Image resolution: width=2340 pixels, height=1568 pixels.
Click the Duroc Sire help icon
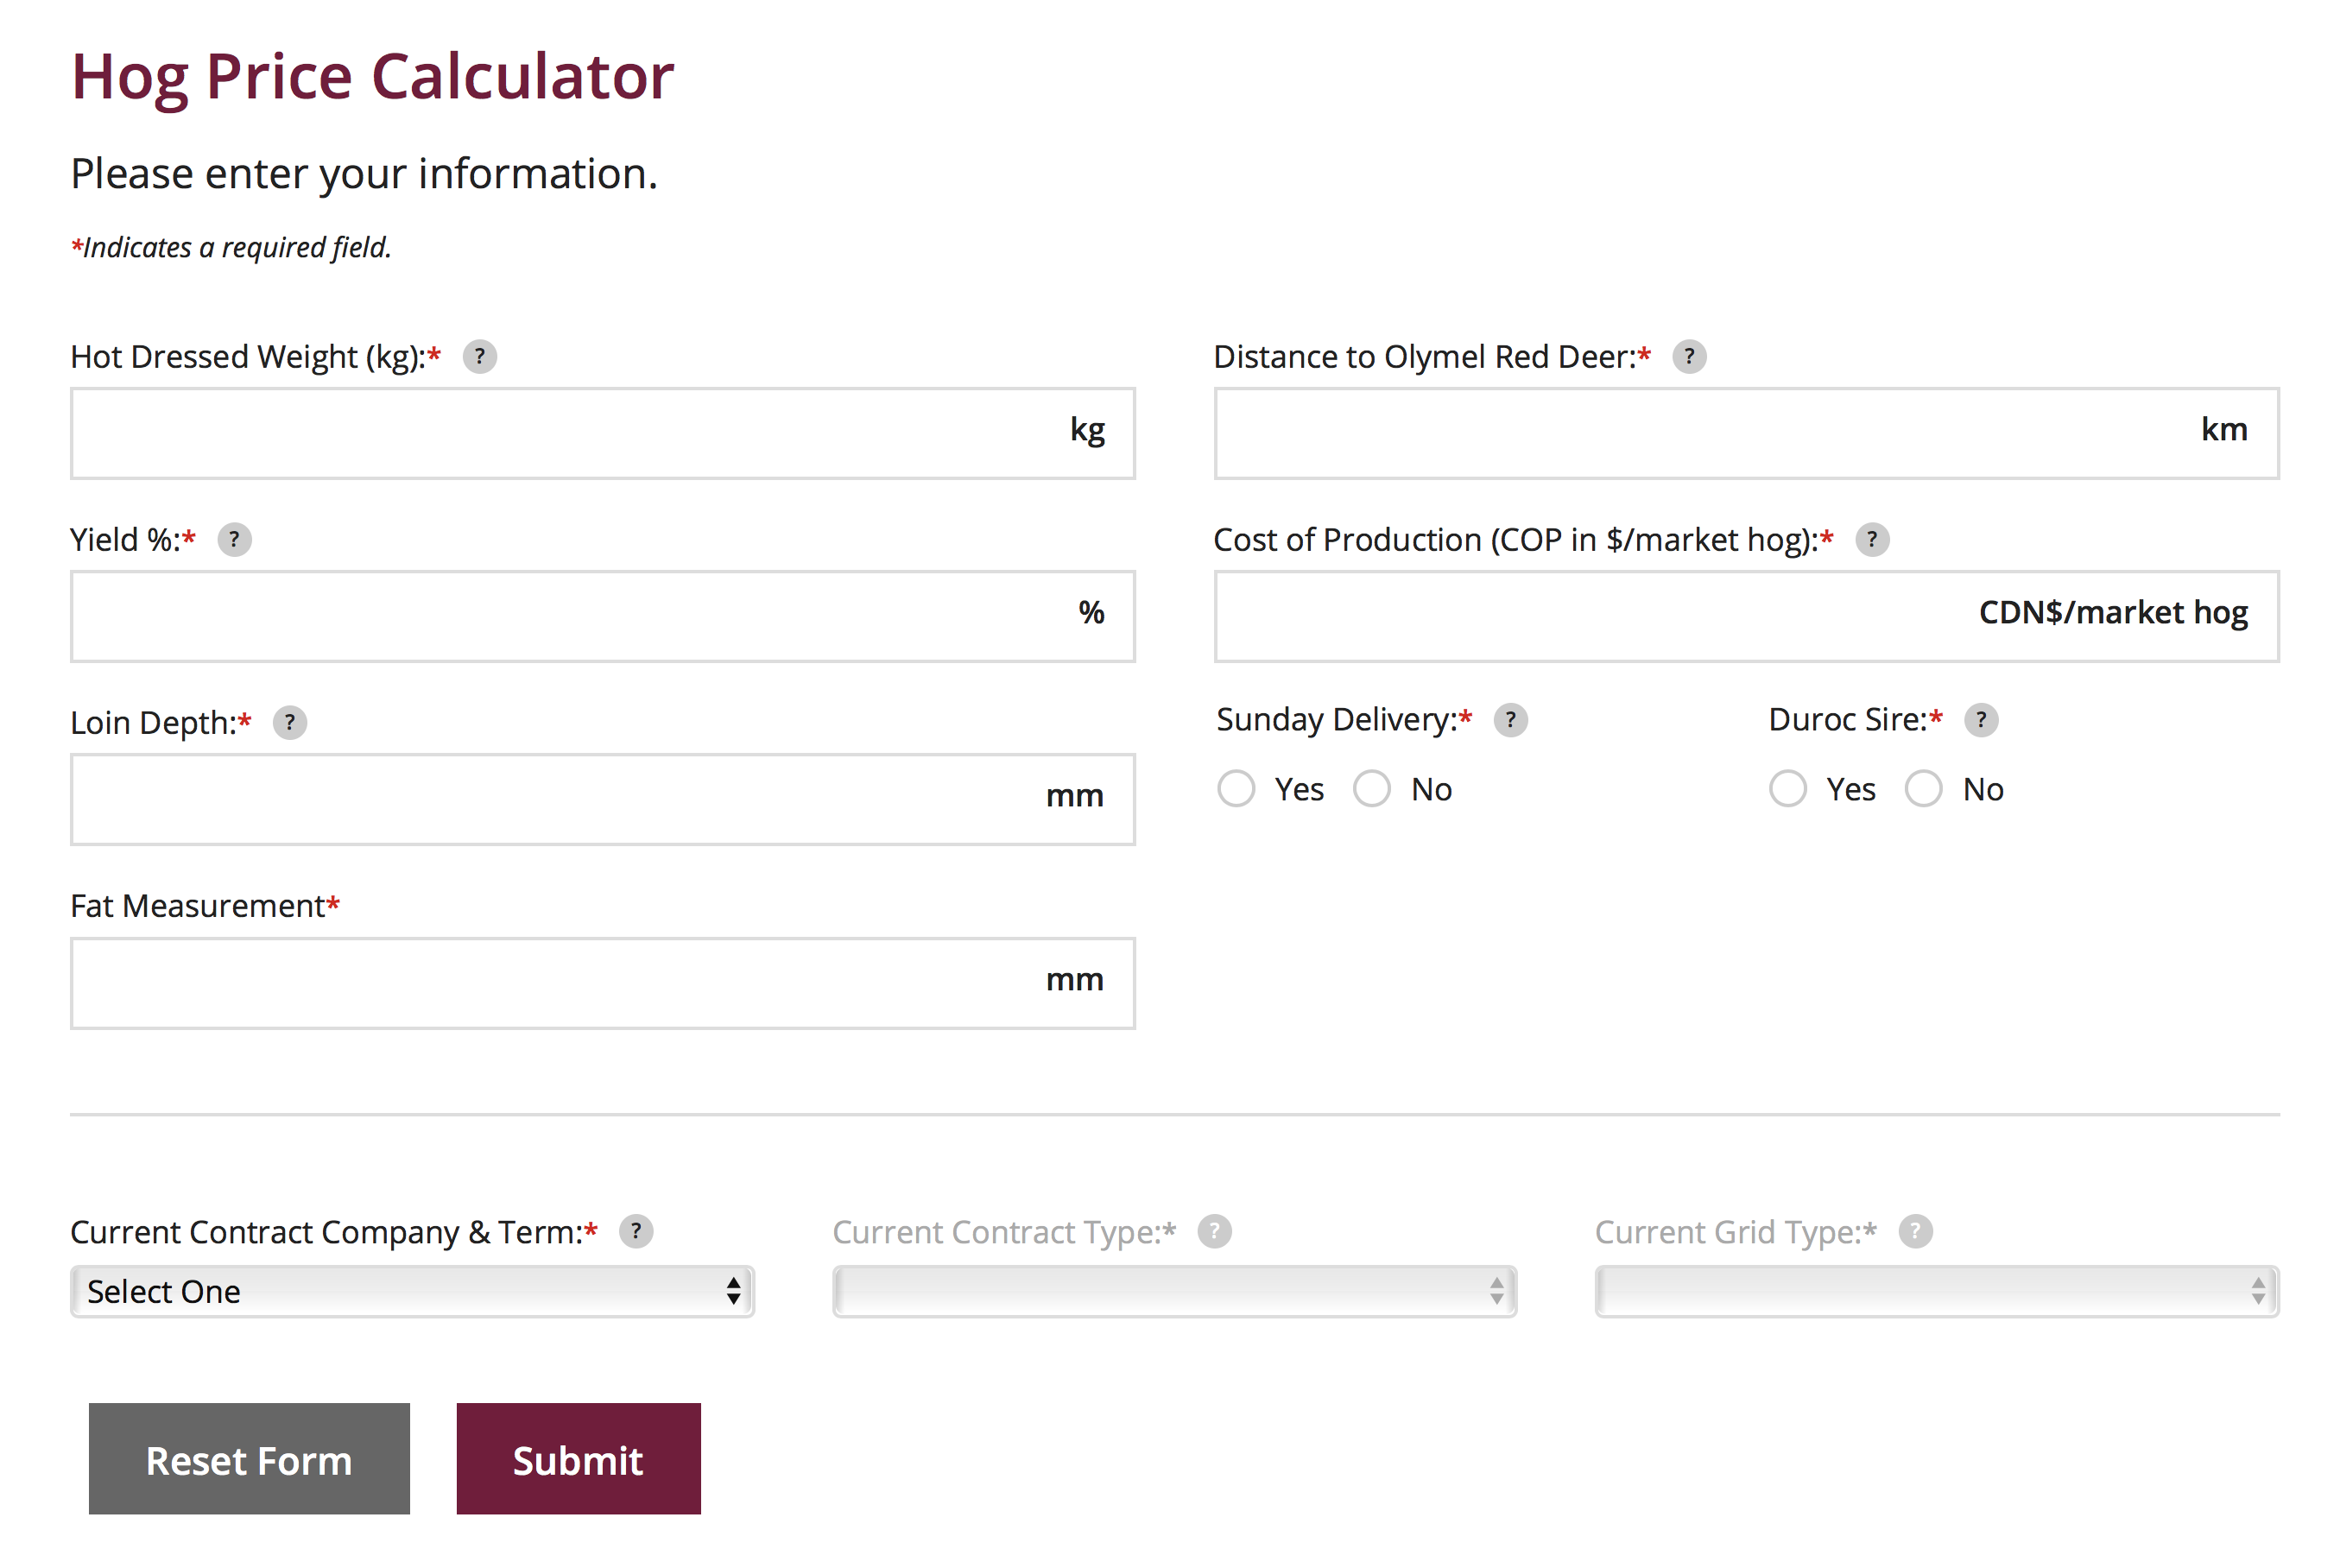point(1981,720)
